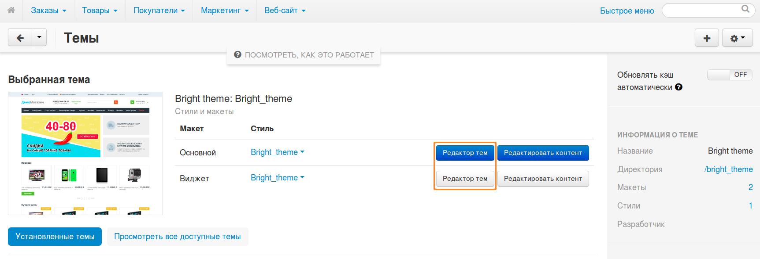Open the Веб-сайт menu
760x259 pixels.
click(x=285, y=11)
